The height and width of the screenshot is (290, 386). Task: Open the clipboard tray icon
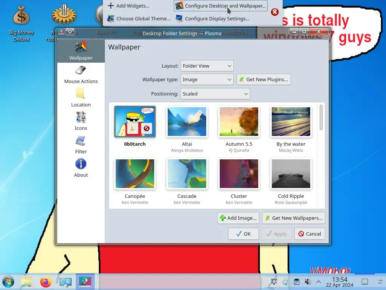(296, 282)
